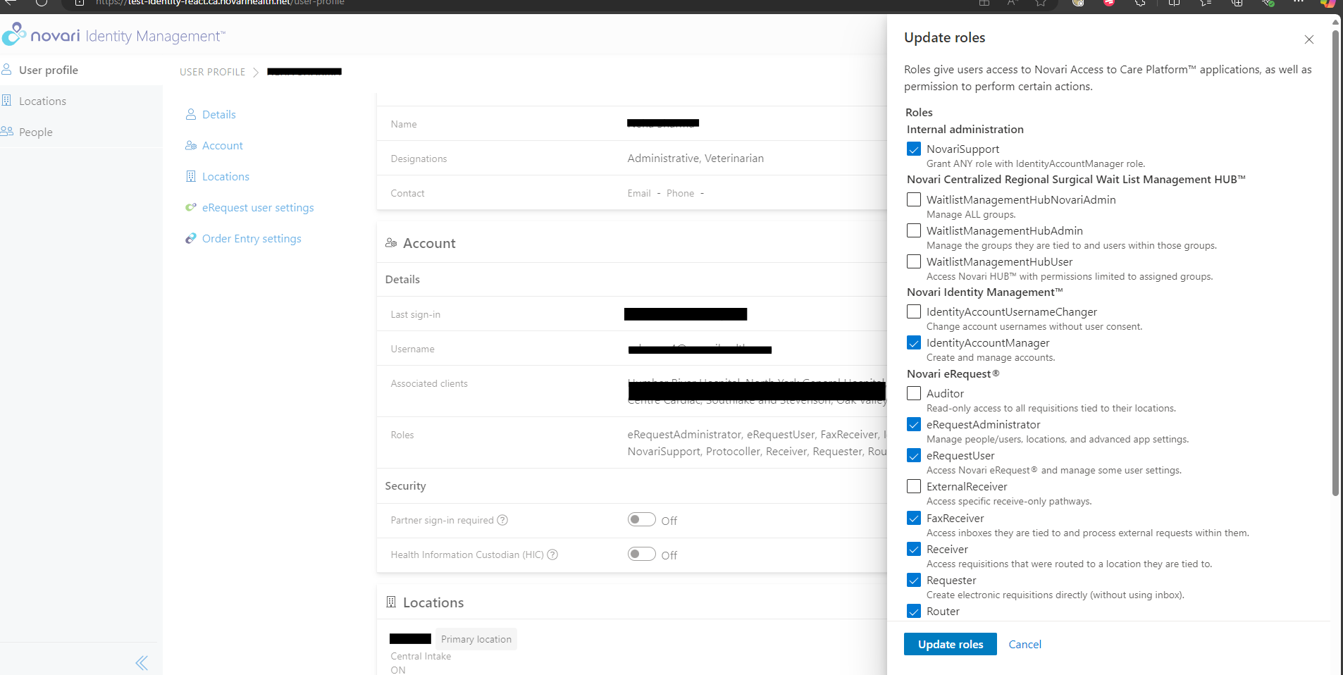Viewport: 1343px width, 675px height.
Task: Check the IdentityAccountUsernameChanger checkbox
Action: point(914,311)
